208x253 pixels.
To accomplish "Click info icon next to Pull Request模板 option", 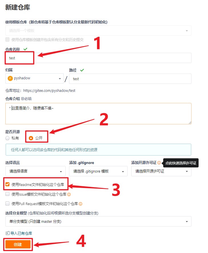I will coord(80,204).
